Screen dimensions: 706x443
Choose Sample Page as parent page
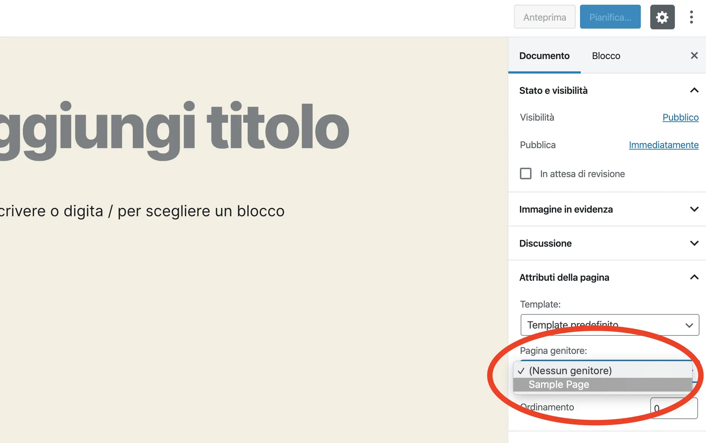click(559, 385)
